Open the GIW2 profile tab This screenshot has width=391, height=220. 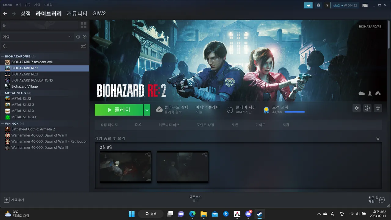(x=99, y=14)
